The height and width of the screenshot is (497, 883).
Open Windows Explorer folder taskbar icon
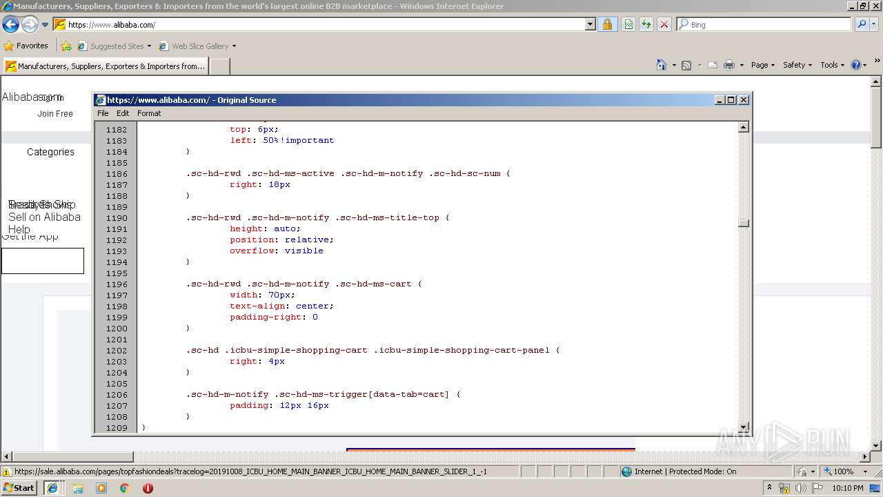pyautogui.click(x=78, y=488)
